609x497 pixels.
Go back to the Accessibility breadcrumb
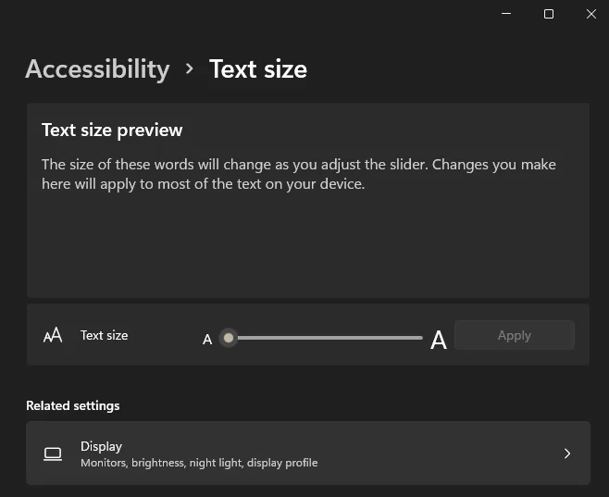click(97, 69)
